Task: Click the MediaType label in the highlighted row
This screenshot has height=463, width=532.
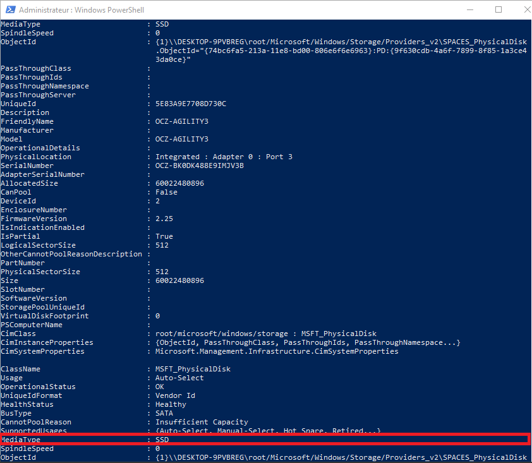Action: [x=21, y=440]
